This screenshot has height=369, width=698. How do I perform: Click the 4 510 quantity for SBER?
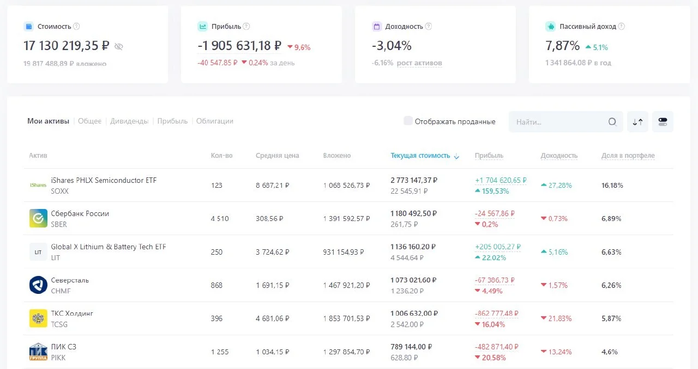point(220,219)
